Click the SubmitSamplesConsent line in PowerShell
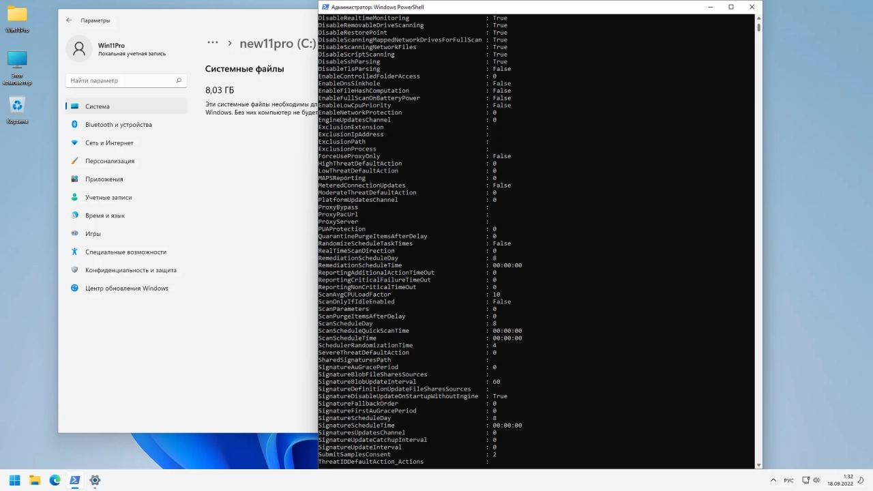The width and height of the screenshot is (873, 491). tap(408, 454)
